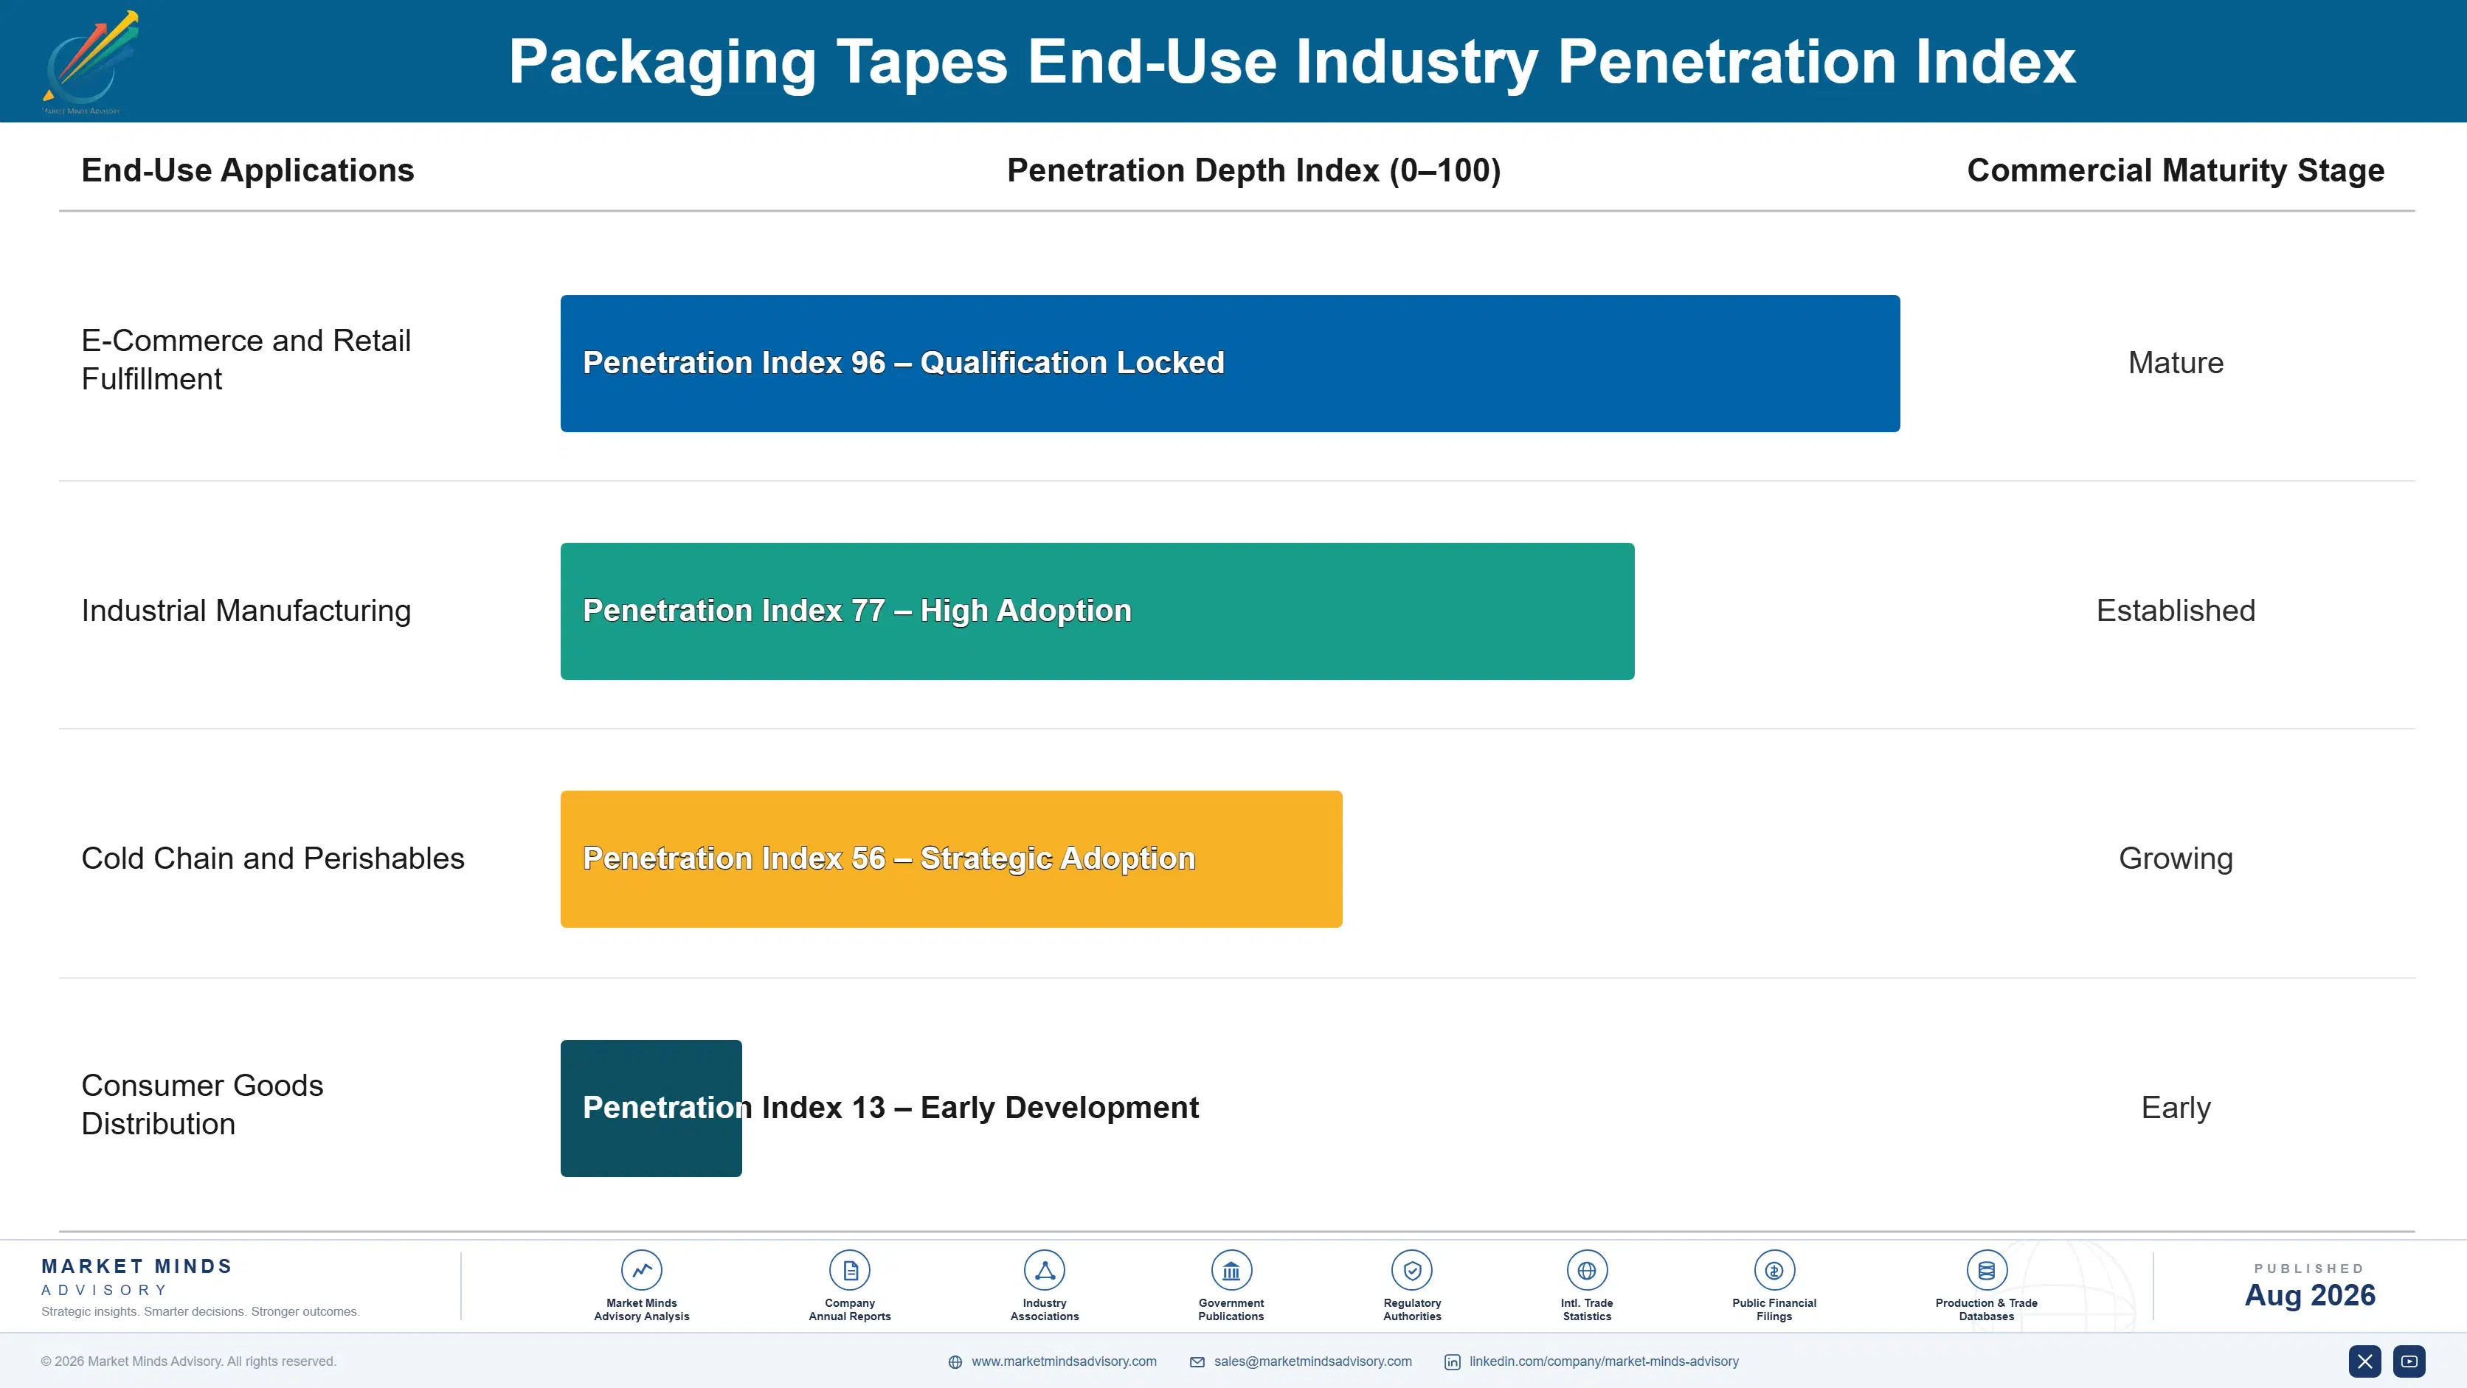Click the Regulatory Authorities shield icon
2467x1388 pixels.
pos(1411,1270)
